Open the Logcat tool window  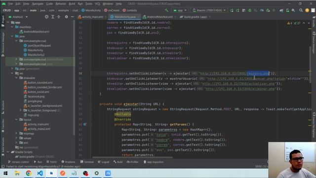pos(103,162)
